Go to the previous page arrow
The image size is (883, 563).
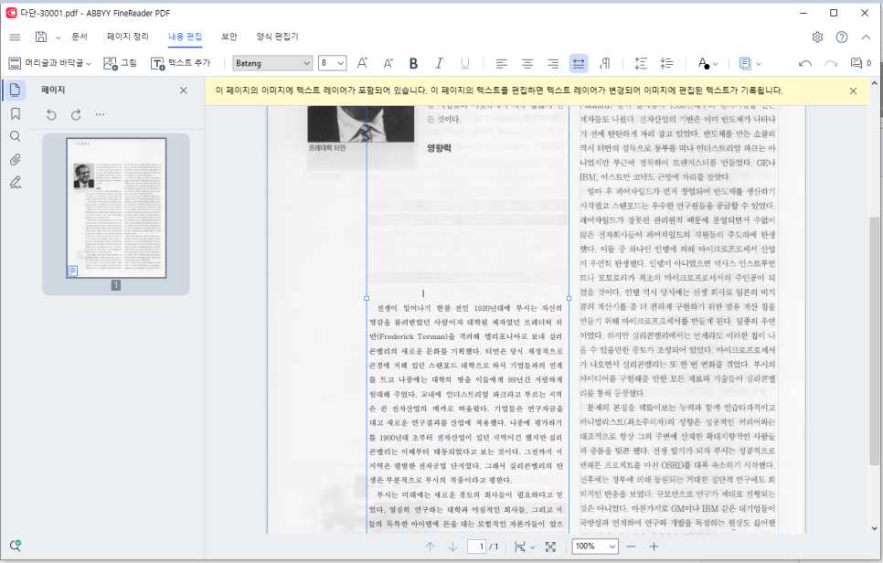[x=430, y=547]
